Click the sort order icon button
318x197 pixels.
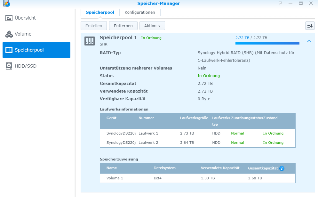click(x=310, y=26)
